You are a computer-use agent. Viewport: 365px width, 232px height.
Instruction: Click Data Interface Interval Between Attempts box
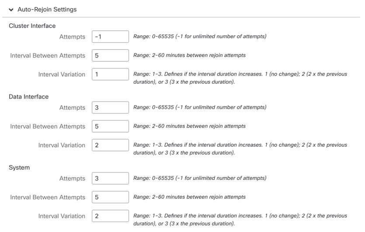pyautogui.click(x=110, y=127)
